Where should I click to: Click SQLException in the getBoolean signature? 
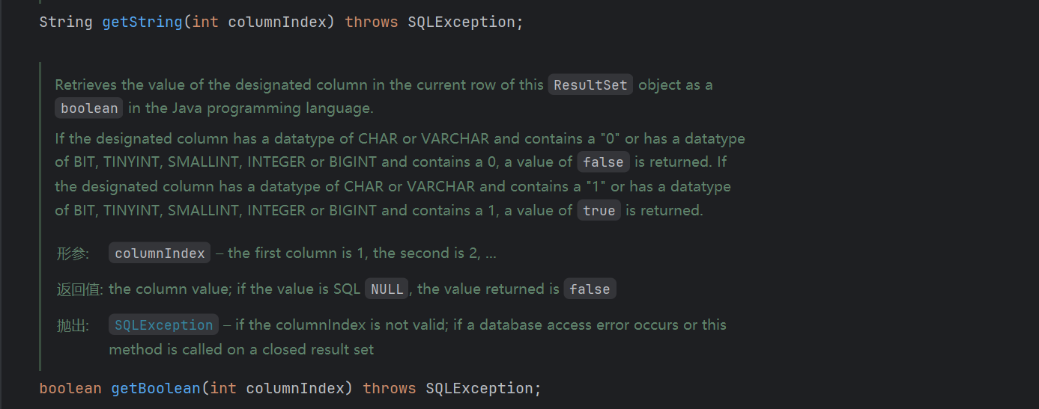[479, 388]
